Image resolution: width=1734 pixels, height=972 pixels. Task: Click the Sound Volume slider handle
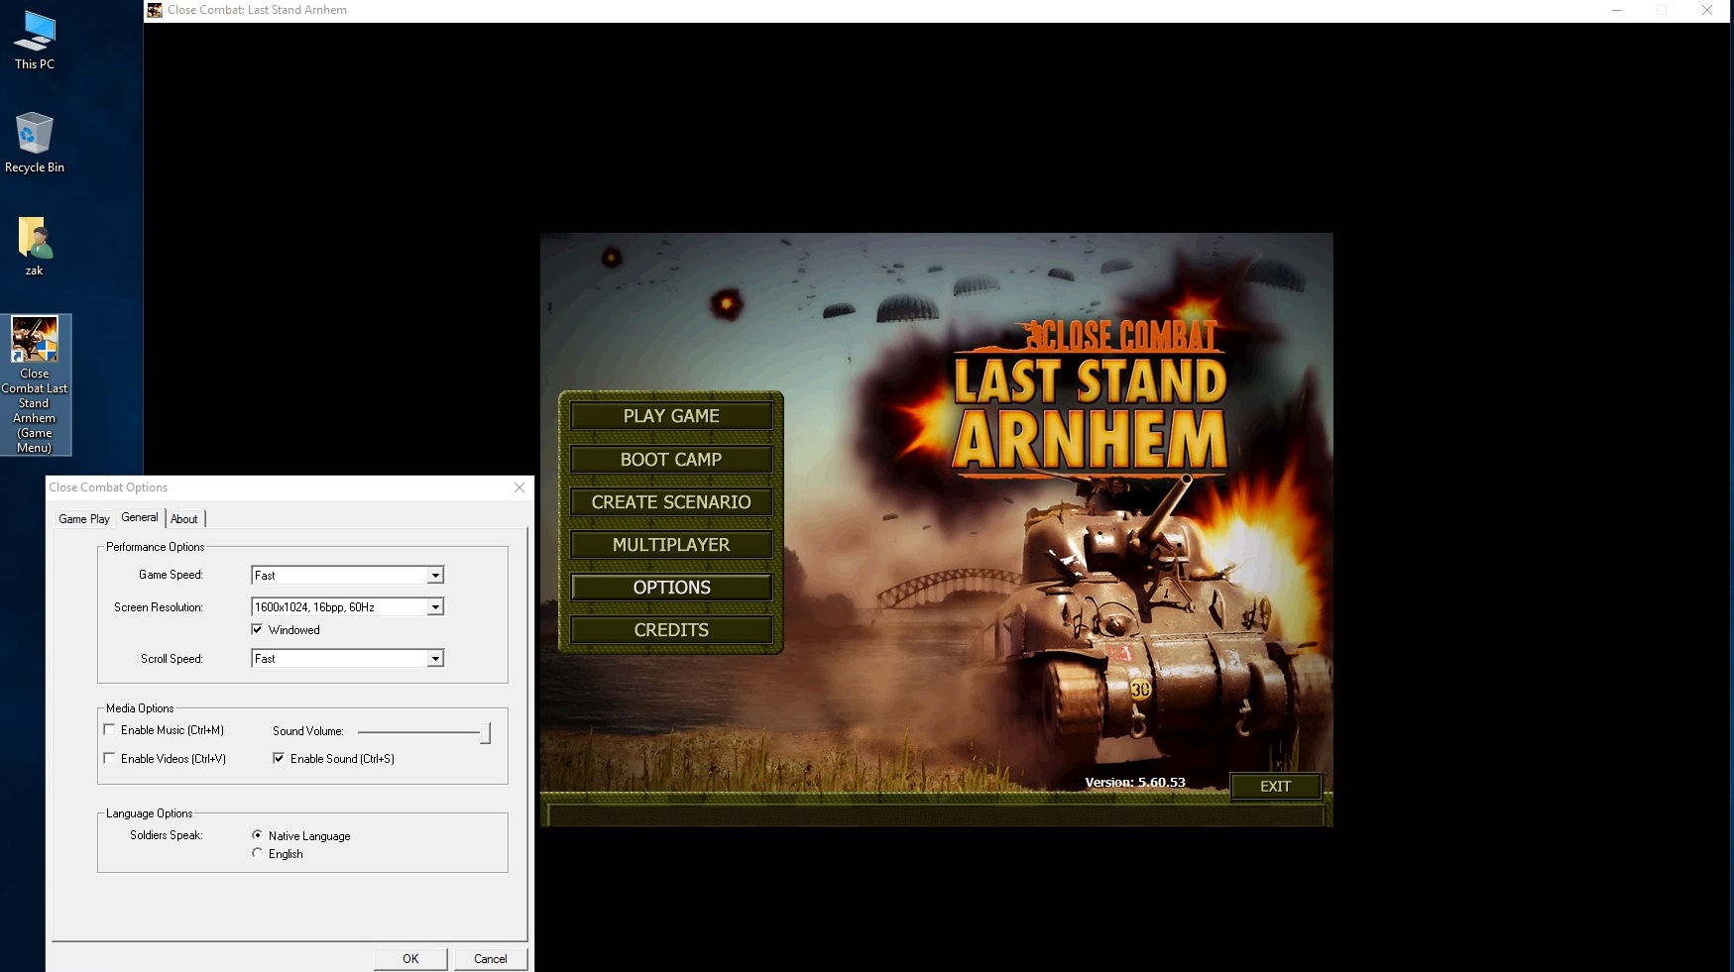coord(486,733)
